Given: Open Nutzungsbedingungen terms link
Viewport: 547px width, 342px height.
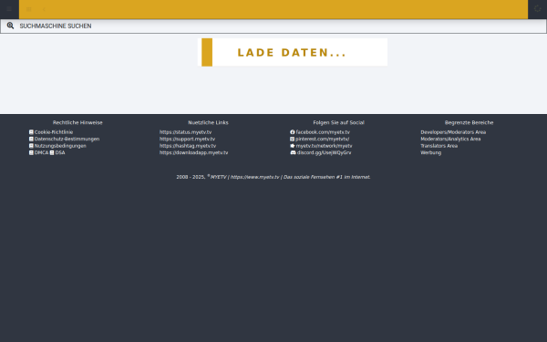Looking at the screenshot, I should pos(60,146).
